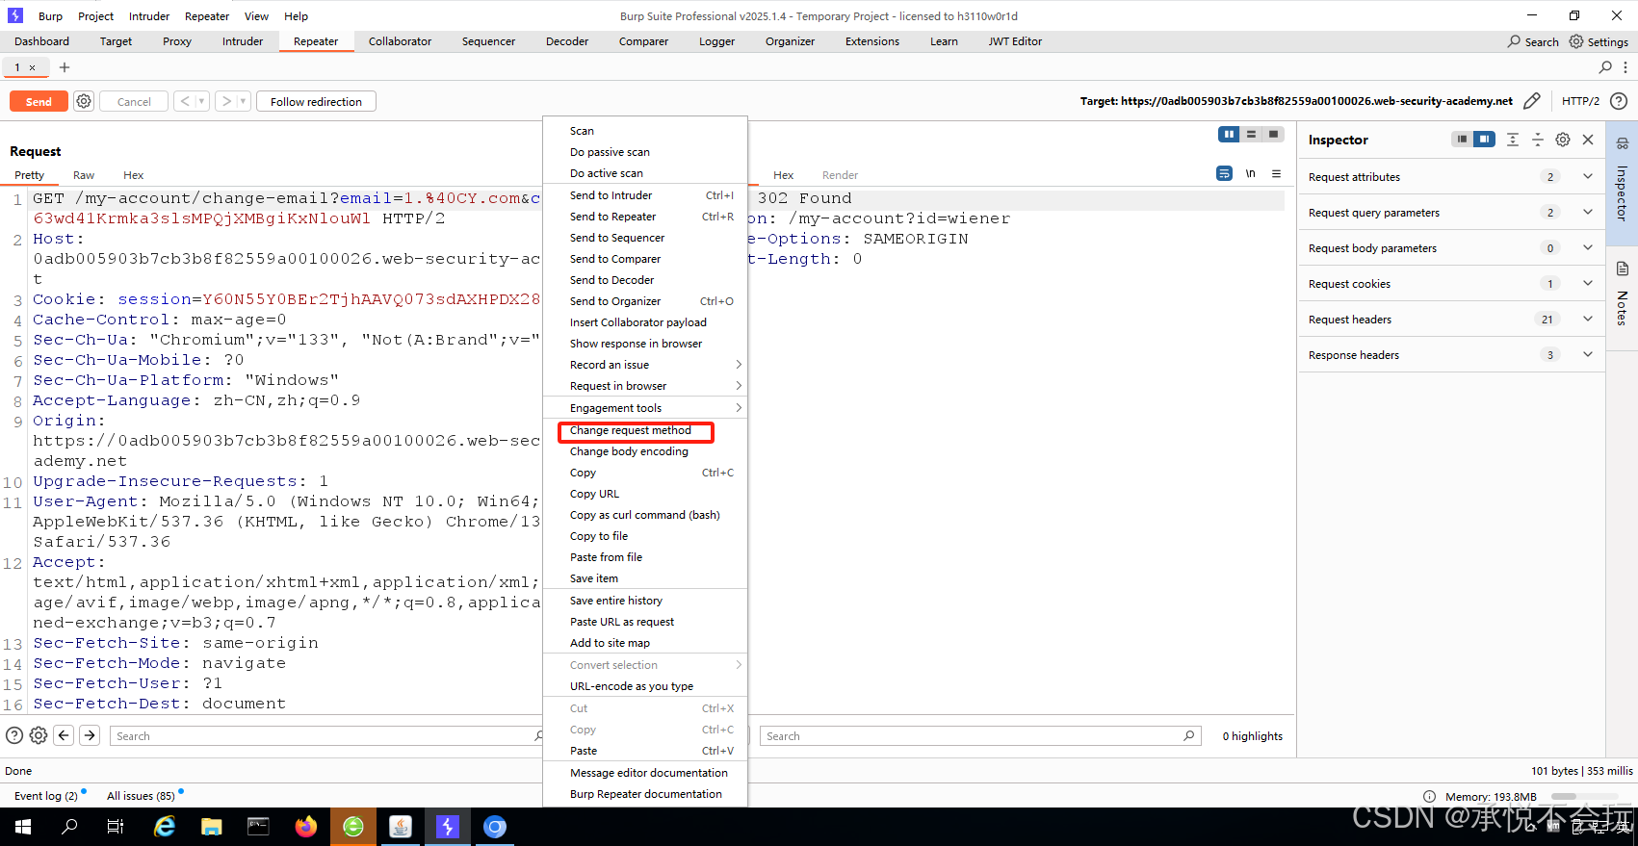Focus the request Search field
The width and height of the screenshot is (1638, 846).
tap(325, 735)
